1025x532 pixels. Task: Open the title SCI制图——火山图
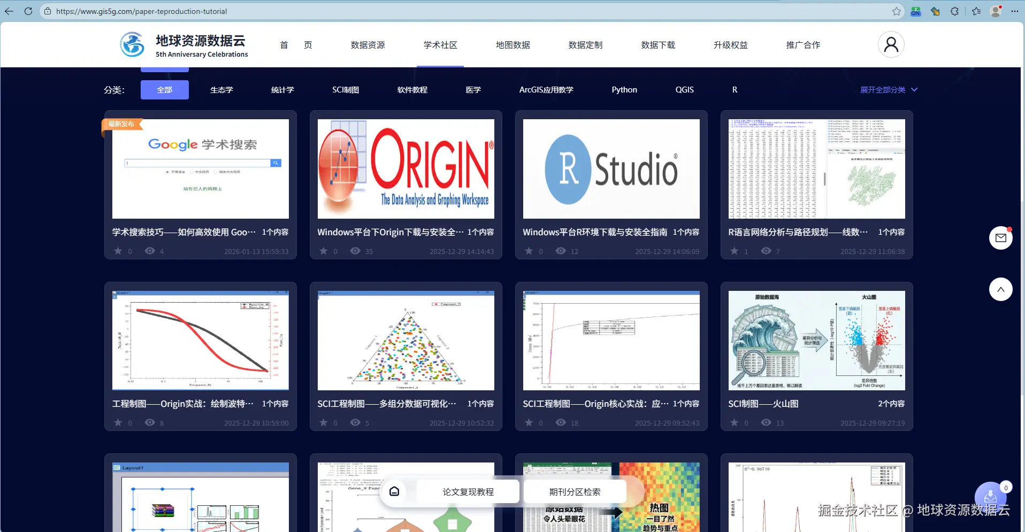point(763,404)
